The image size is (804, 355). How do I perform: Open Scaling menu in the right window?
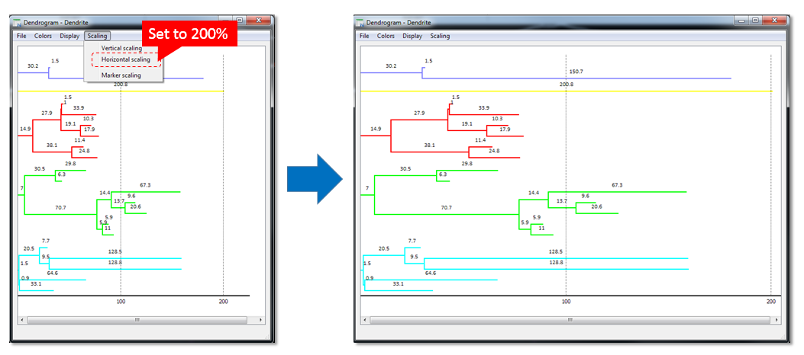coord(440,36)
